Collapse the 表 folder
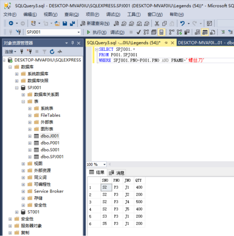Image resolution: width=234 pixels, height=236 pixels. [23, 102]
